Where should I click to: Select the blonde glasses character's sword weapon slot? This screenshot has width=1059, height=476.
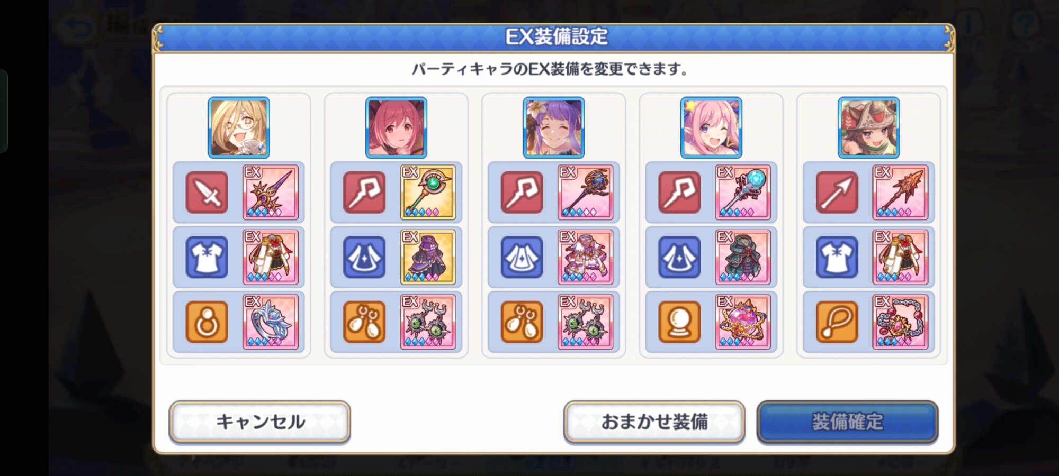[x=207, y=193]
